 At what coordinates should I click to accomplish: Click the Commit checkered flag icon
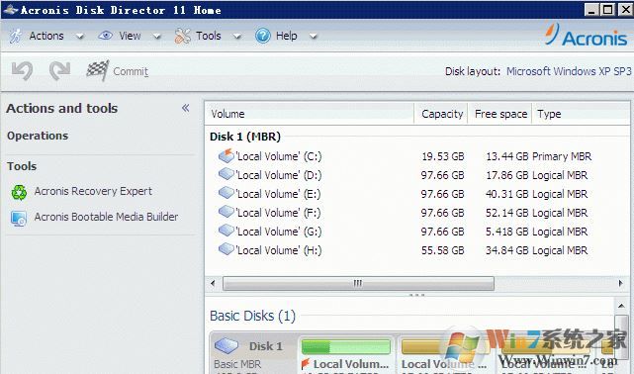click(98, 70)
